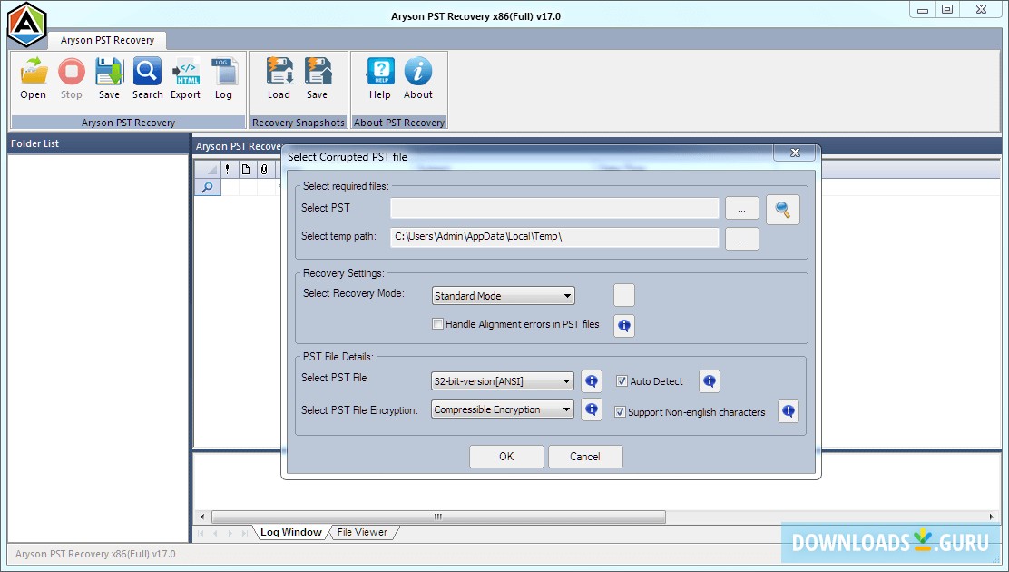
Task: Toggle the Support Non-english characters checkbox
Action: click(x=621, y=412)
